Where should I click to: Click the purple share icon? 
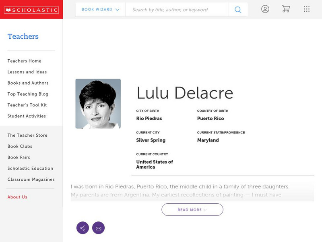pos(83,228)
